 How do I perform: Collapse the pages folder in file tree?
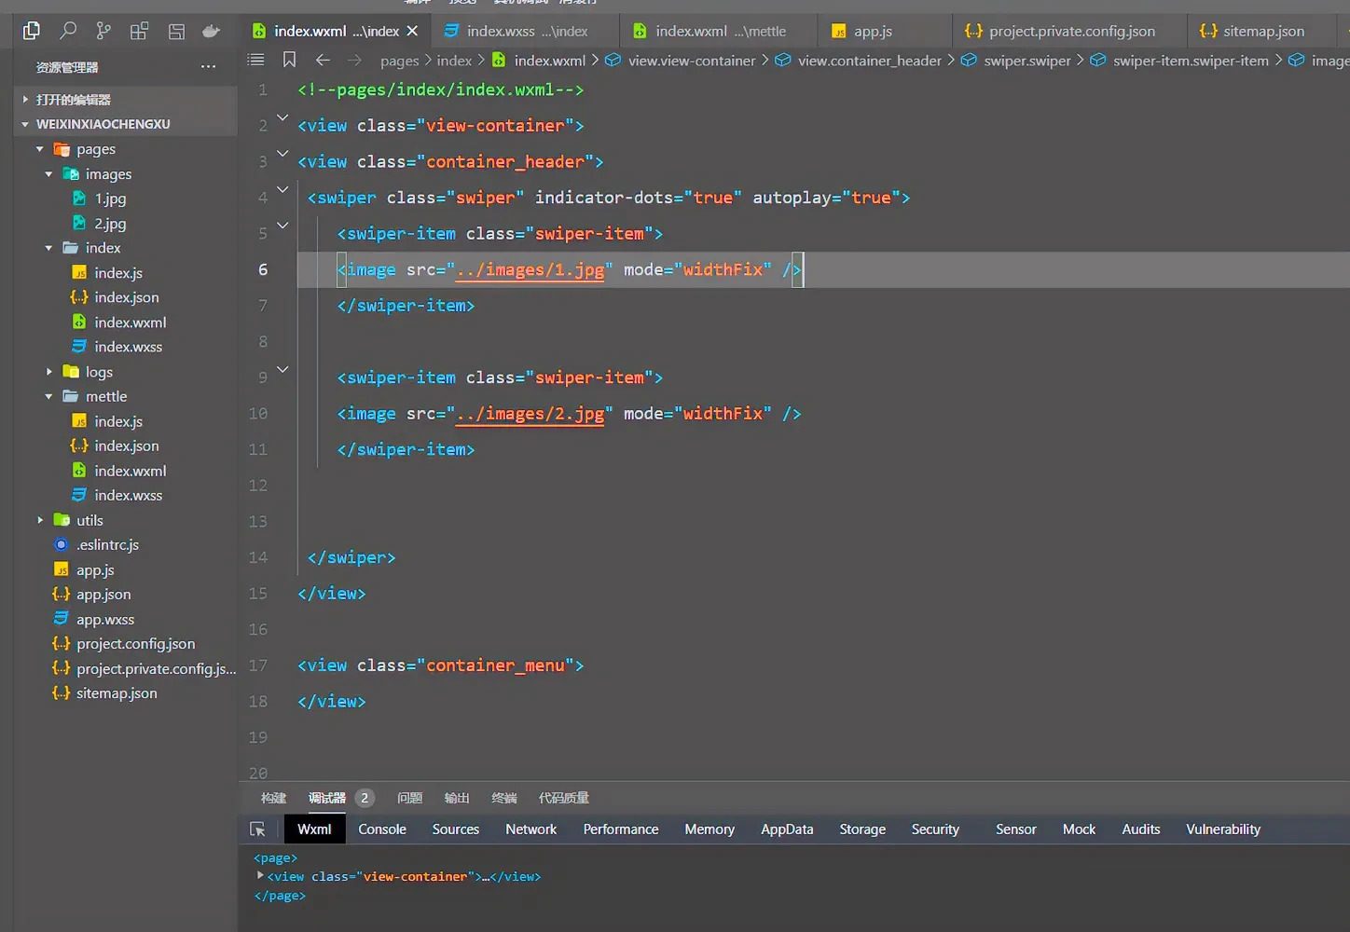(40, 149)
